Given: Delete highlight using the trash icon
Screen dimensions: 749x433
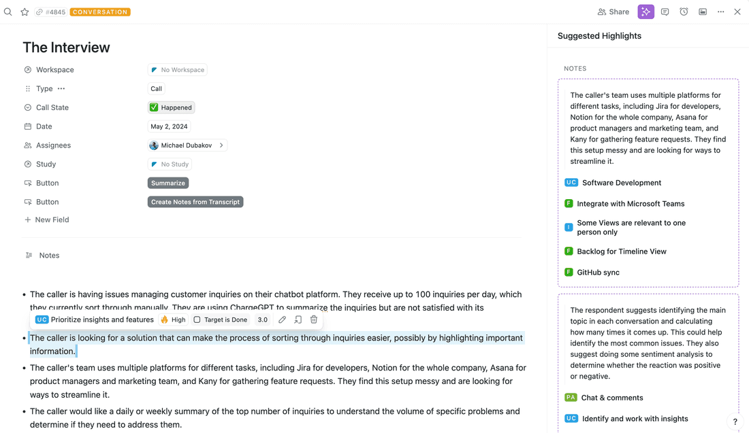Looking at the screenshot, I should point(314,319).
